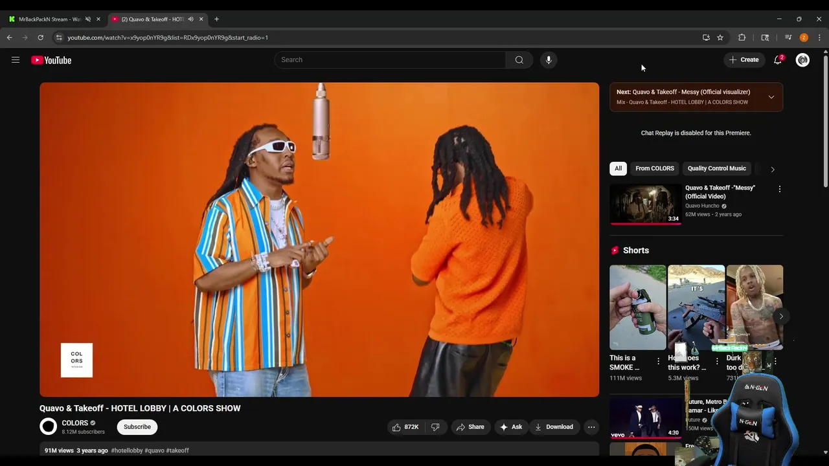
Task: Open the Chrome side panel icon
Action: 765,38
